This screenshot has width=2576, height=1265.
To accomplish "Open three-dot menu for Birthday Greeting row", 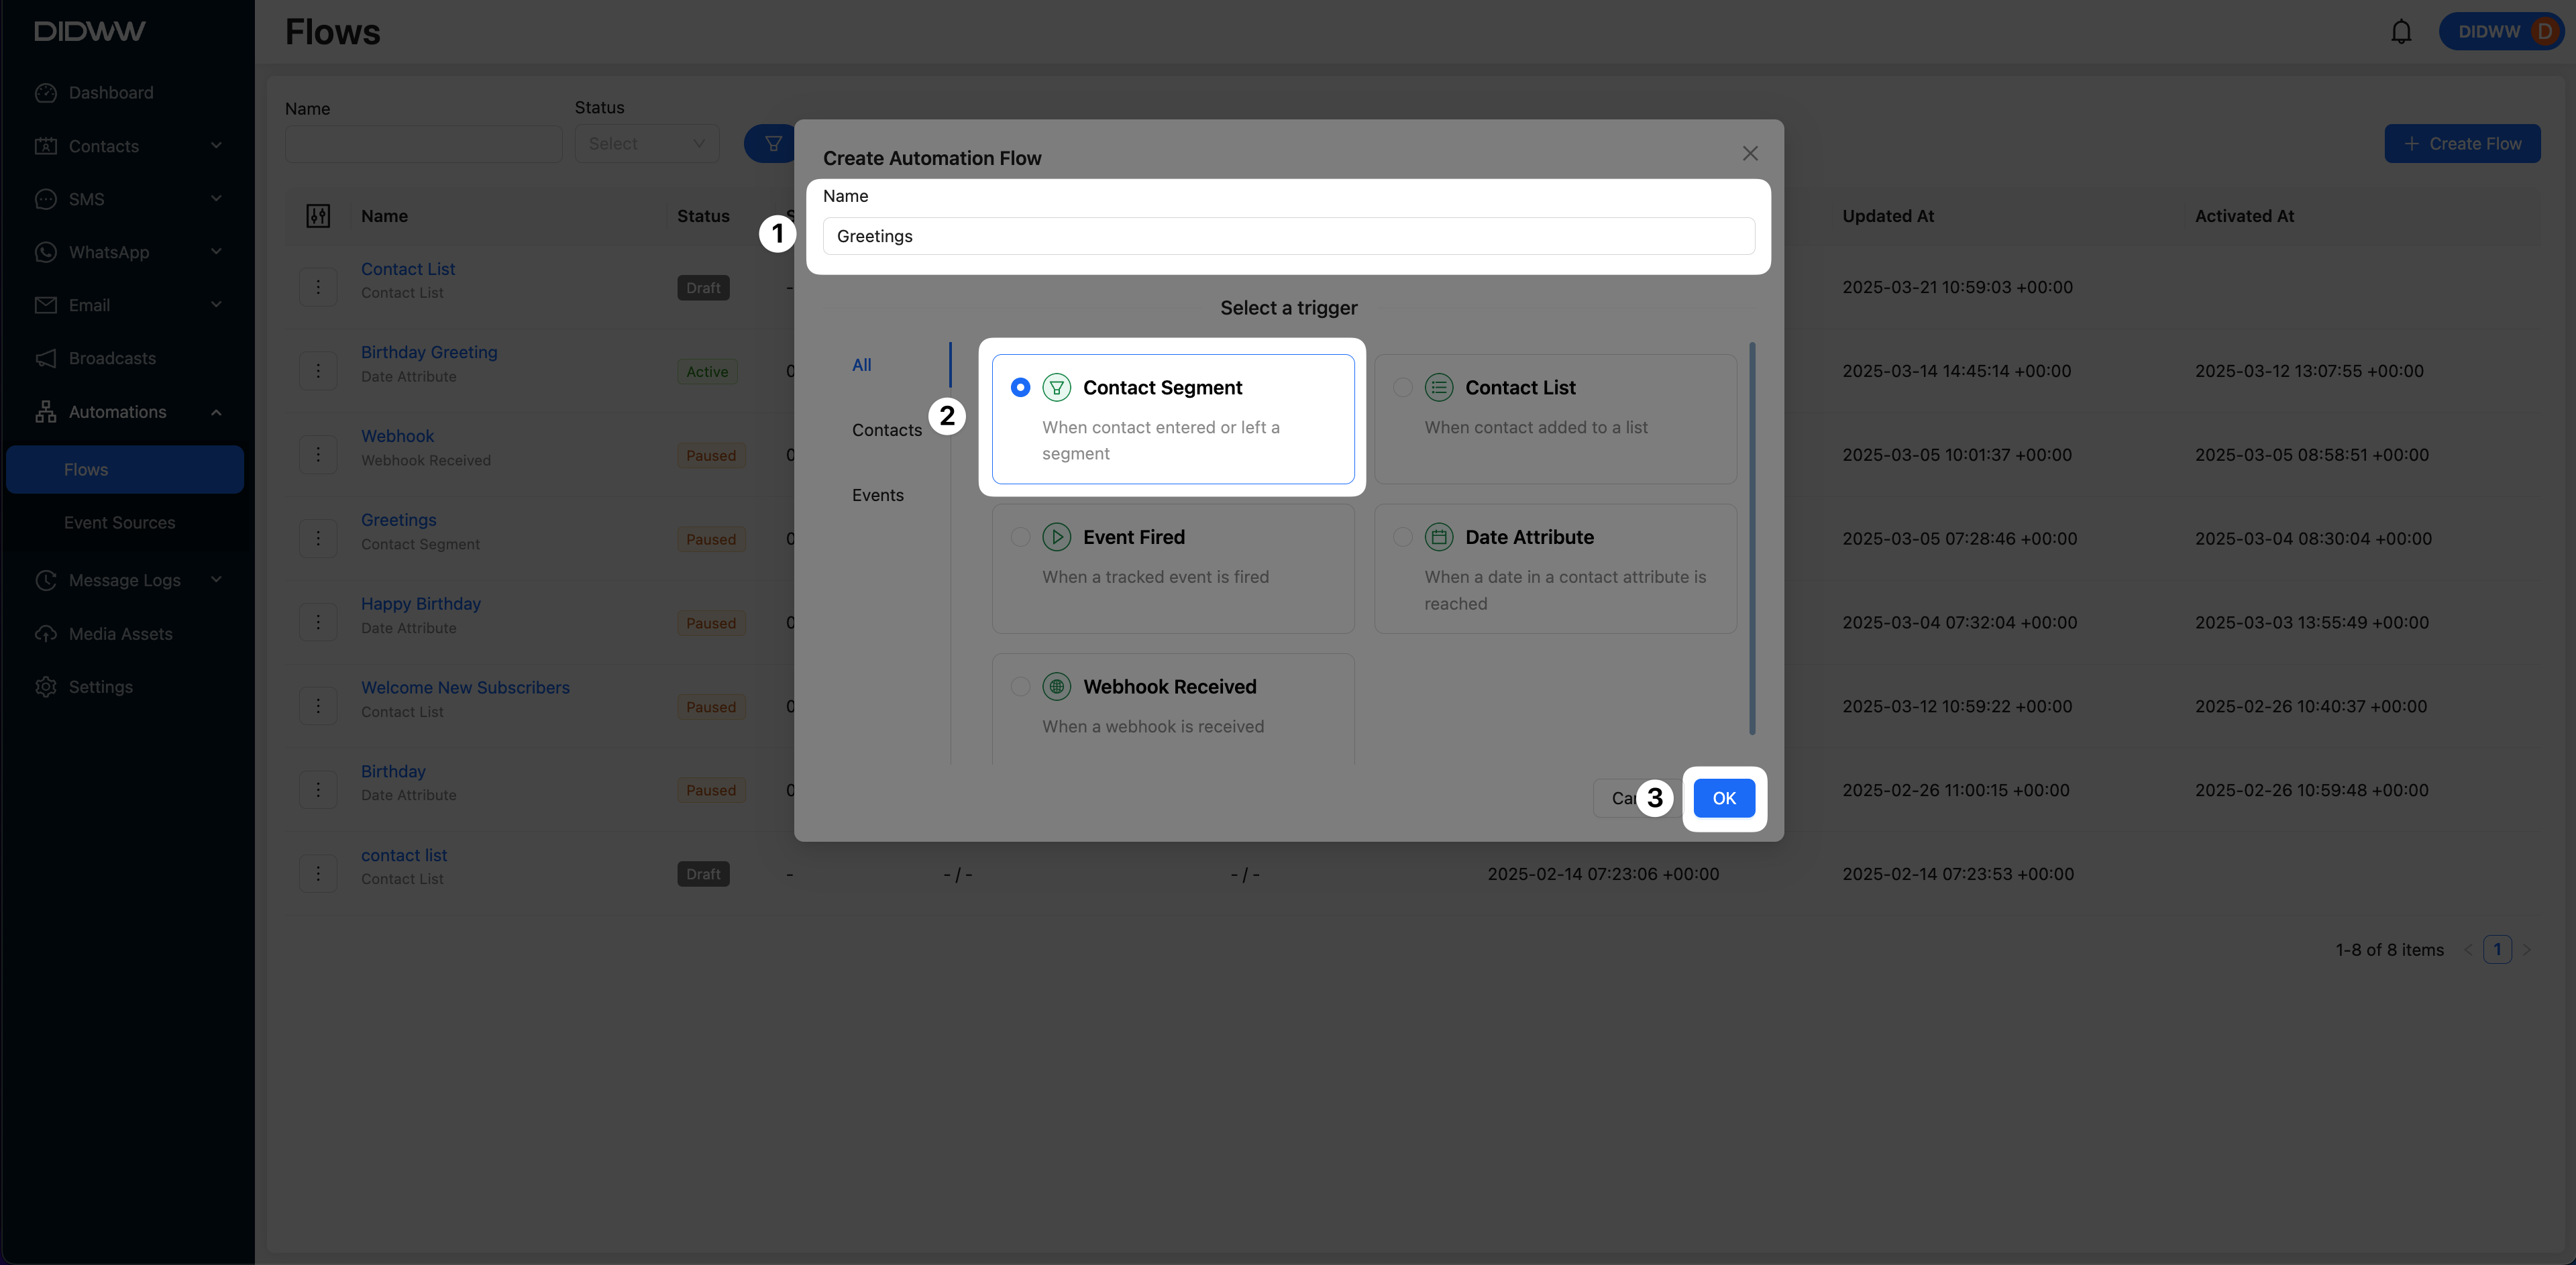I will coord(318,371).
